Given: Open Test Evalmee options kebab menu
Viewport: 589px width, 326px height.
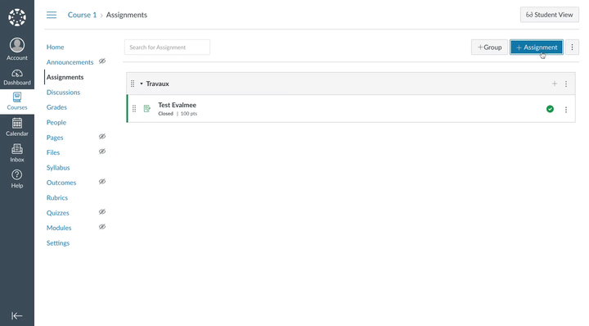Looking at the screenshot, I should (566, 110).
